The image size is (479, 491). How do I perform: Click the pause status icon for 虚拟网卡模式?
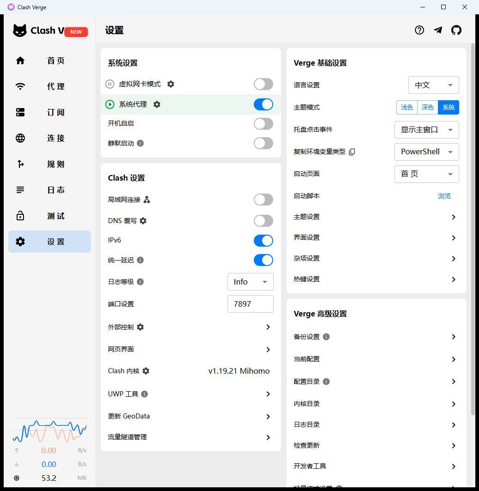(110, 84)
